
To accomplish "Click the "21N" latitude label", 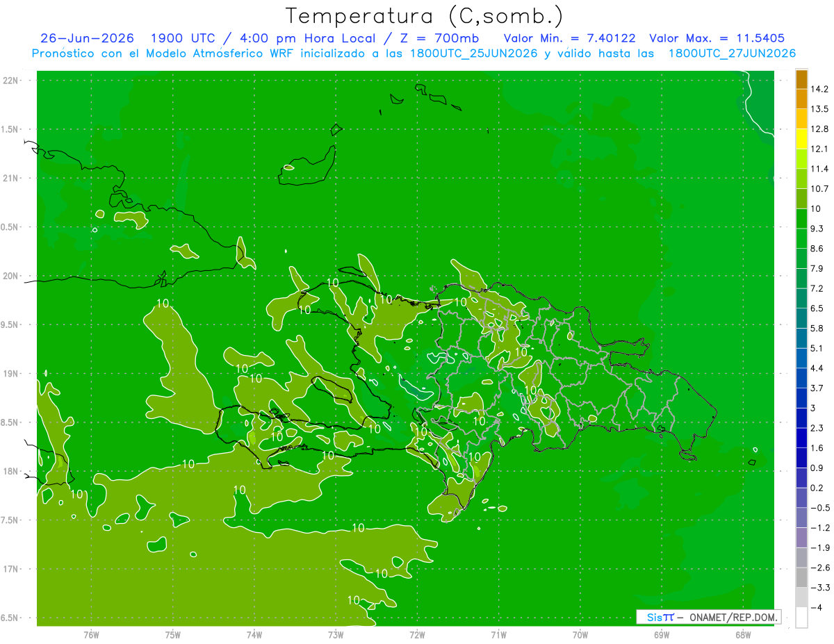I will click(x=10, y=179).
